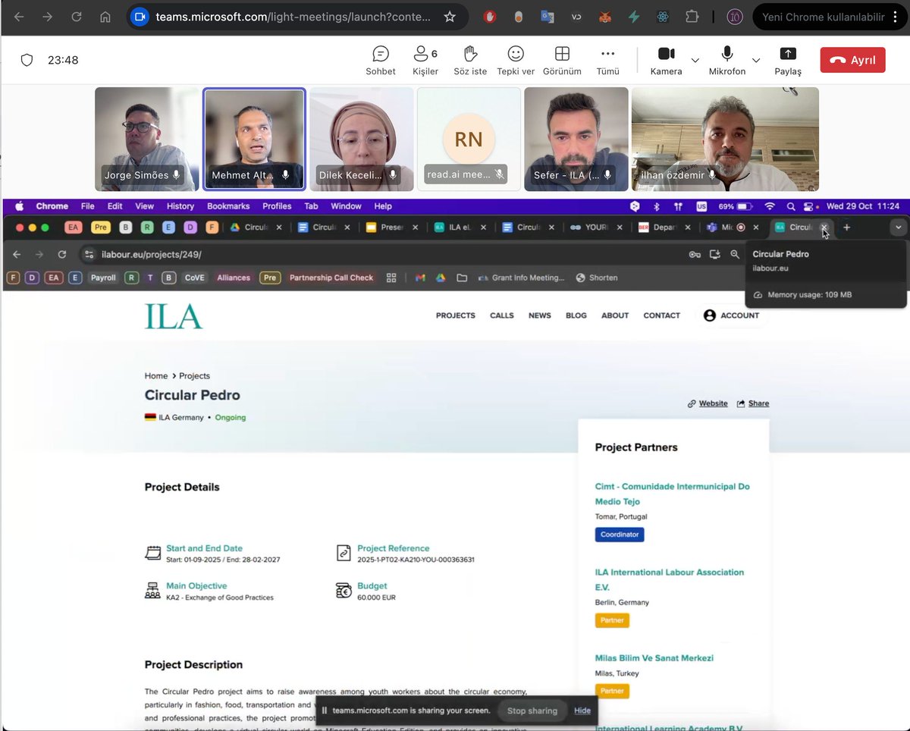Select the RN read.ai participant tile

469,139
